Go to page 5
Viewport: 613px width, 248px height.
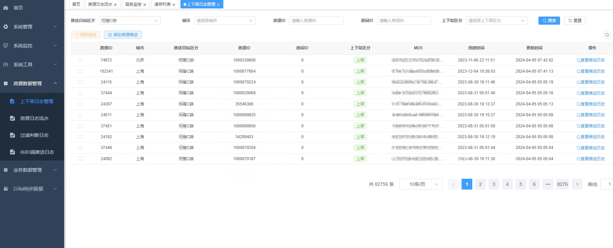tap(521, 184)
